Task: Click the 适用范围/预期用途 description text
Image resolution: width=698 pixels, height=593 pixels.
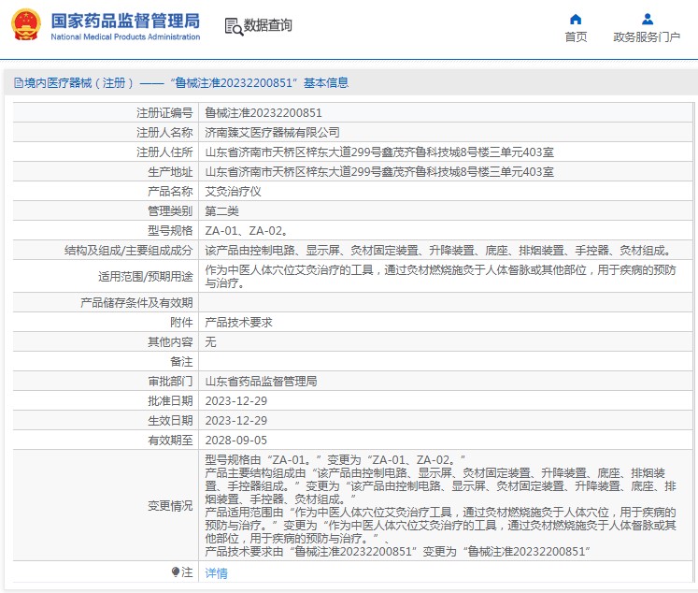Action: (x=441, y=276)
